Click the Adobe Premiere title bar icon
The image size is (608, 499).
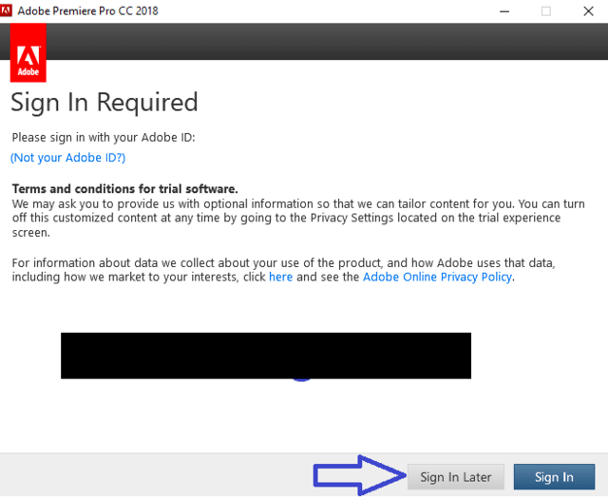point(9,10)
